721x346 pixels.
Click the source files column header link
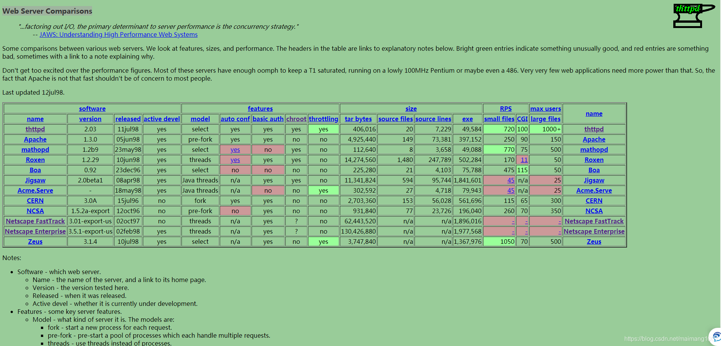(x=396, y=119)
